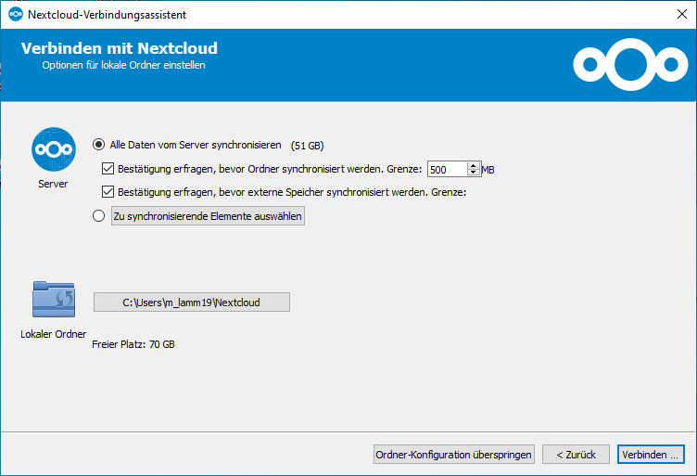
Task: Increase the Grenze value with up arrow
Action: click(x=474, y=165)
